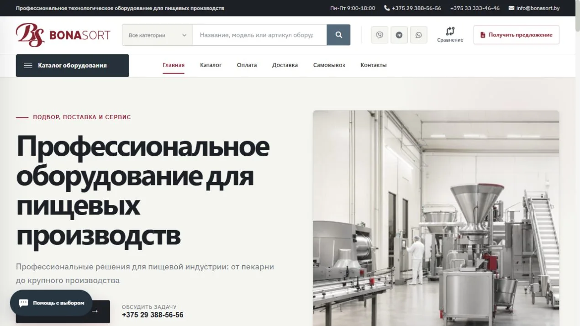Screen dimensions: 580x326
Task: Go to the Каталог menu item
Action: [x=211, y=65]
